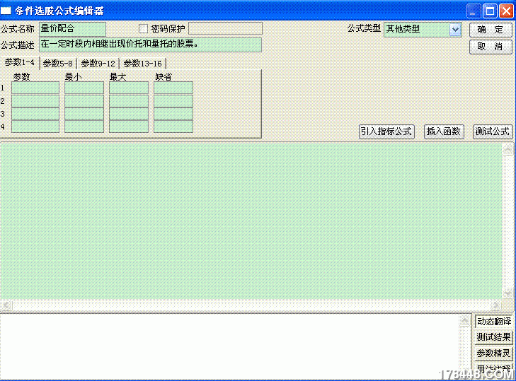
Task: Click the 公式名称 input field
Action: 72,29
